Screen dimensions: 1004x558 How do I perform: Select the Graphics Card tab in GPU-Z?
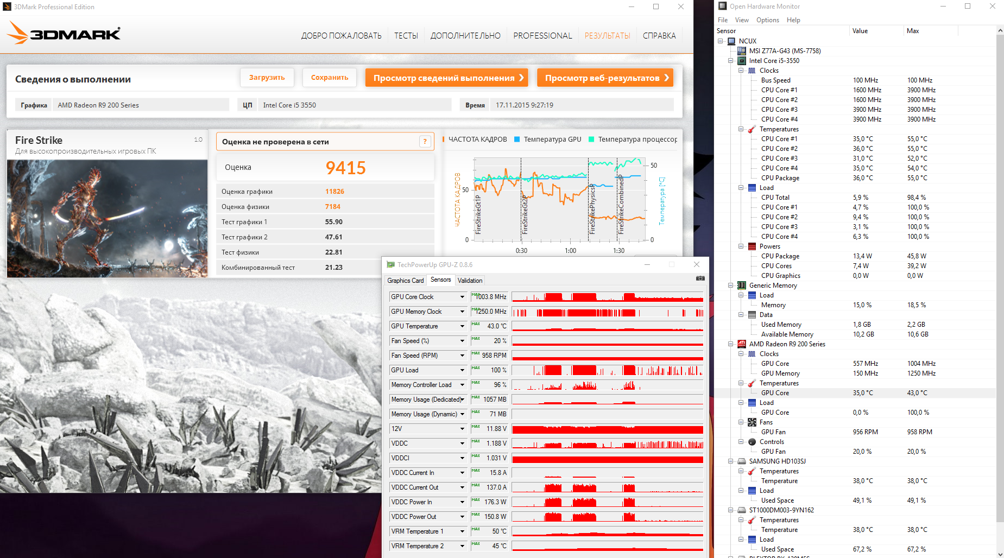click(x=406, y=281)
